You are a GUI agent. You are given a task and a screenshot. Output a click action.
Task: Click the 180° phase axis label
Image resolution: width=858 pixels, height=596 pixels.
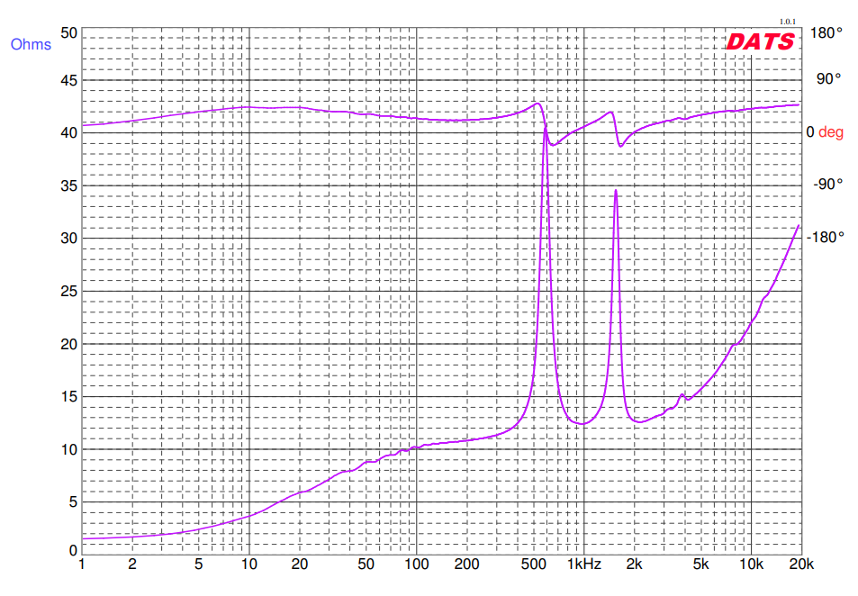tap(828, 32)
